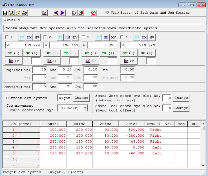Click Axis2 cell 217.000 in row 5

click(x=79, y=153)
